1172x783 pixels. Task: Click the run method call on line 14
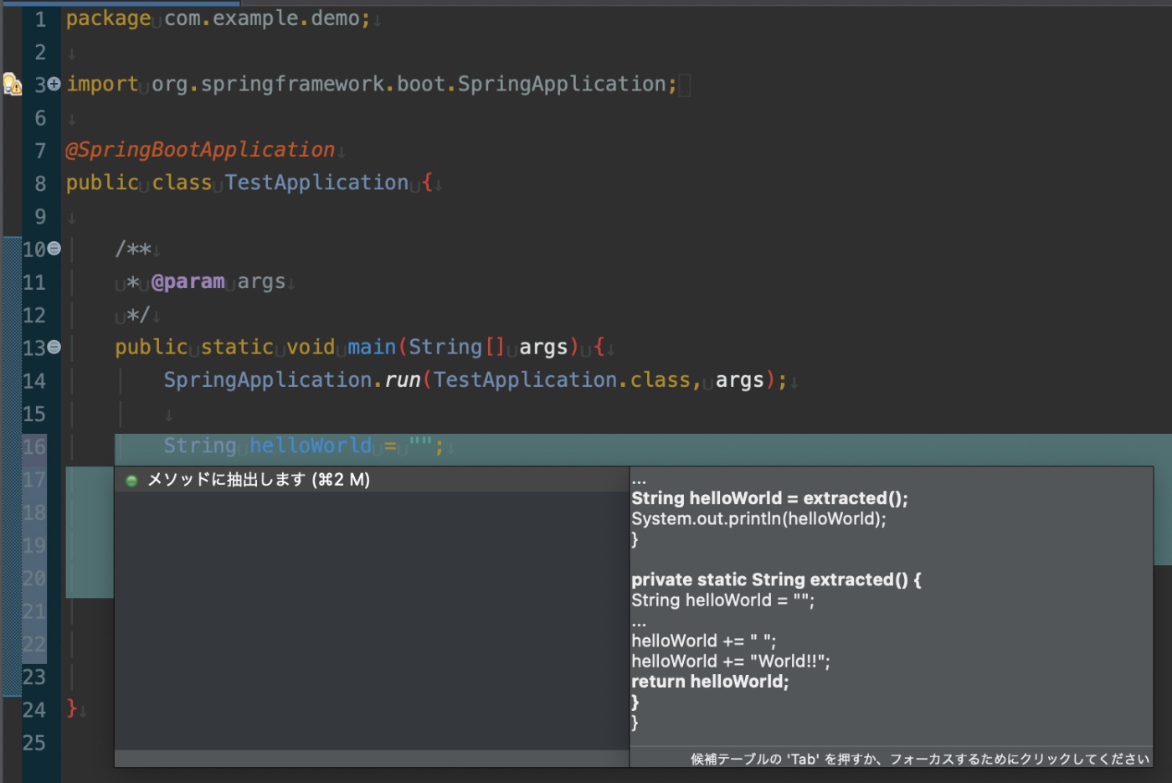coord(403,380)
